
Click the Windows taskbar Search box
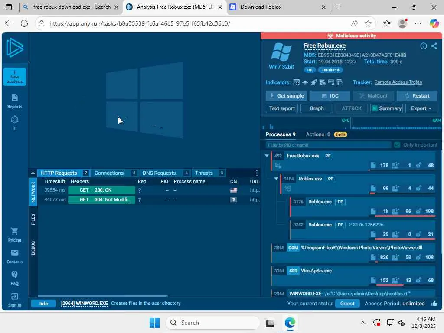click(x=212, y=323)
